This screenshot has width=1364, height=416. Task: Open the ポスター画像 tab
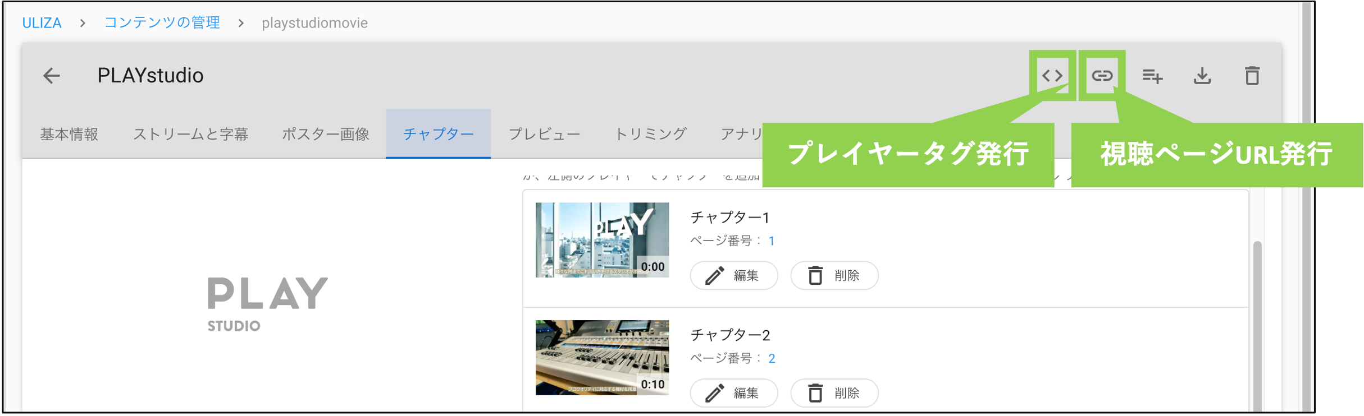coord(326,134)
